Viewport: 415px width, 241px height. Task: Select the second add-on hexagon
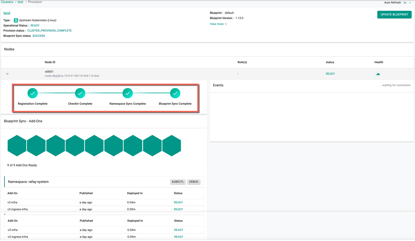tap(36, 146)
